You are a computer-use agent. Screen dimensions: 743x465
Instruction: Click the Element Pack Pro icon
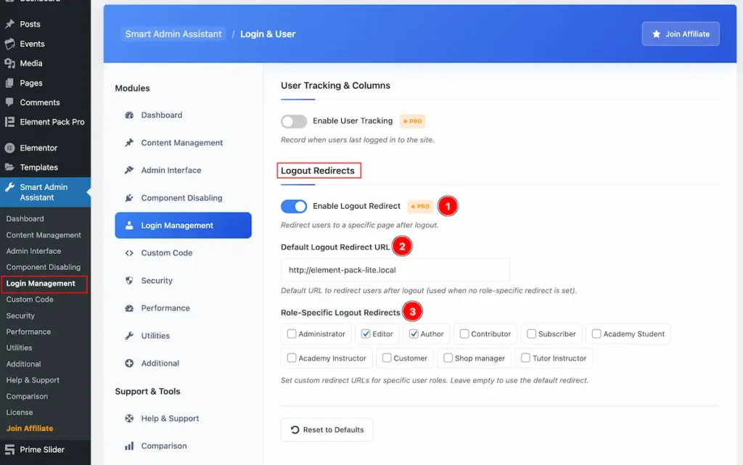[x=9, y=122]
